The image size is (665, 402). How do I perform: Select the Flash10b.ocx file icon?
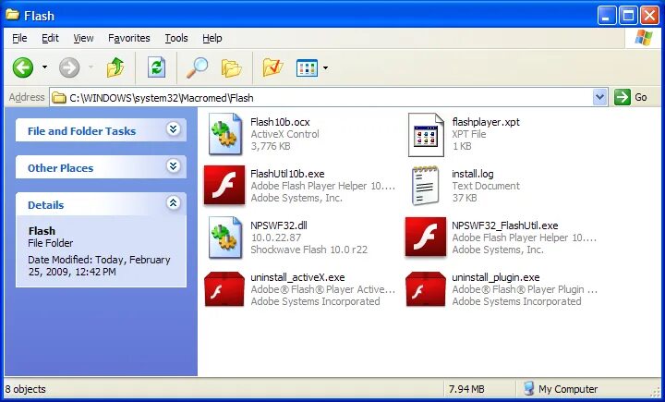[x=225, y=134]
